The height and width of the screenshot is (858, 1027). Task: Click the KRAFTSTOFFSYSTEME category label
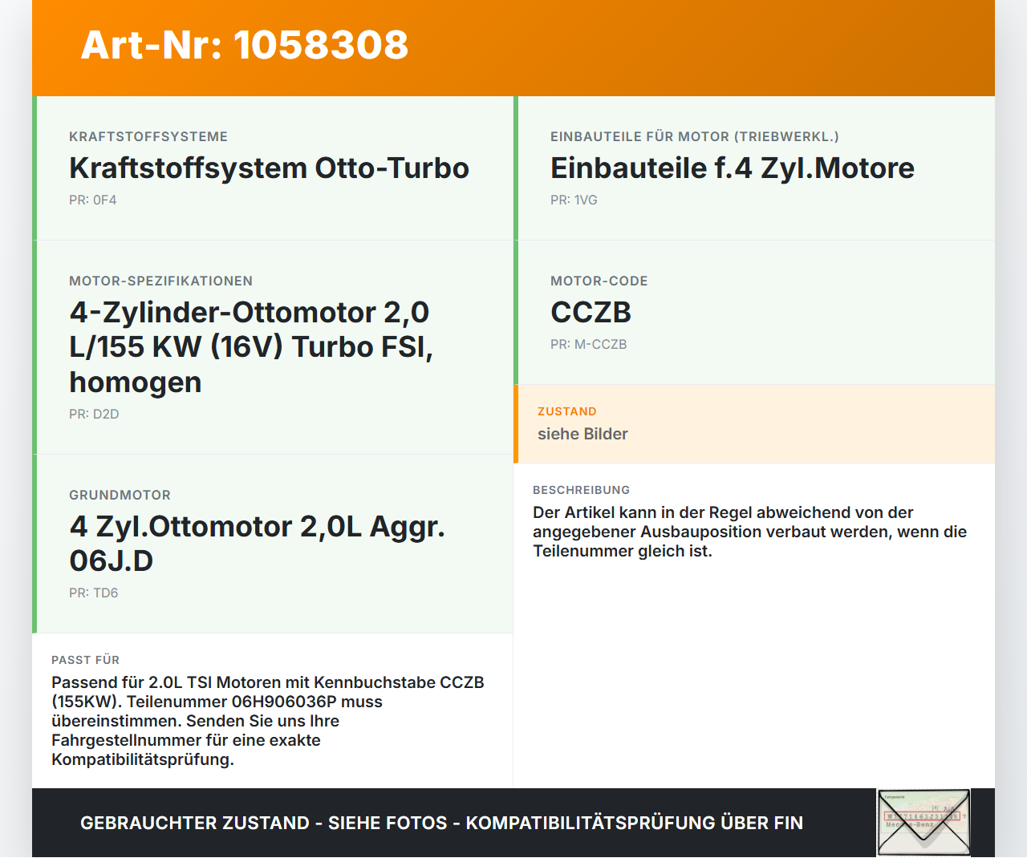148,136
